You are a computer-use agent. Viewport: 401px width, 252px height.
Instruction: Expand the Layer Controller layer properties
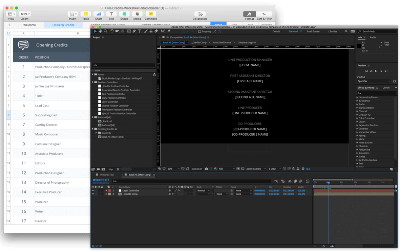(106, 190)
